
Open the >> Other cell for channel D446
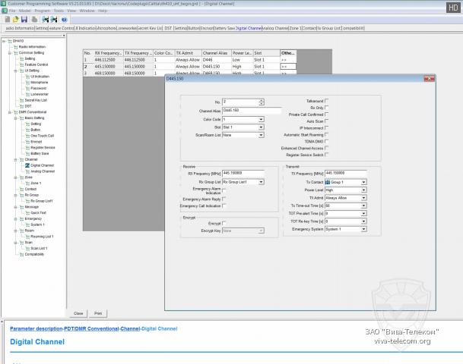pos(288,60)
